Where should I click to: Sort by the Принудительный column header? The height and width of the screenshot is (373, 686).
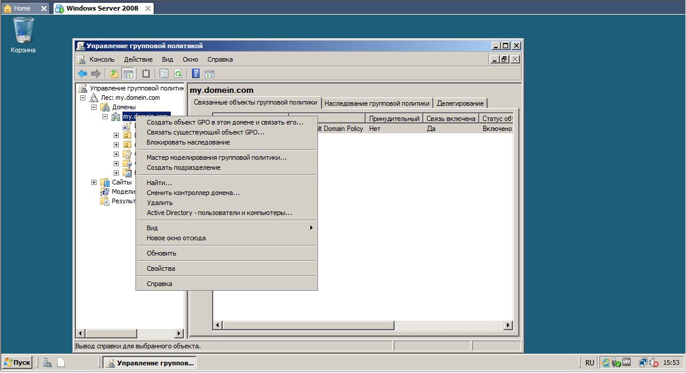394,118
